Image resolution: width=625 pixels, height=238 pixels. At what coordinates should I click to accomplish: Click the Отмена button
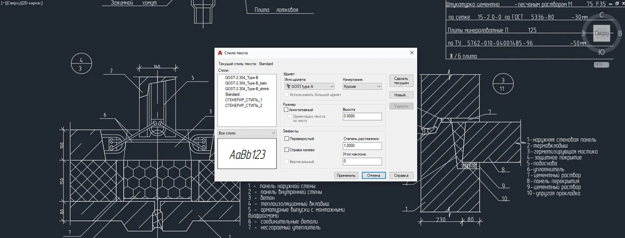tap(374, 175)
